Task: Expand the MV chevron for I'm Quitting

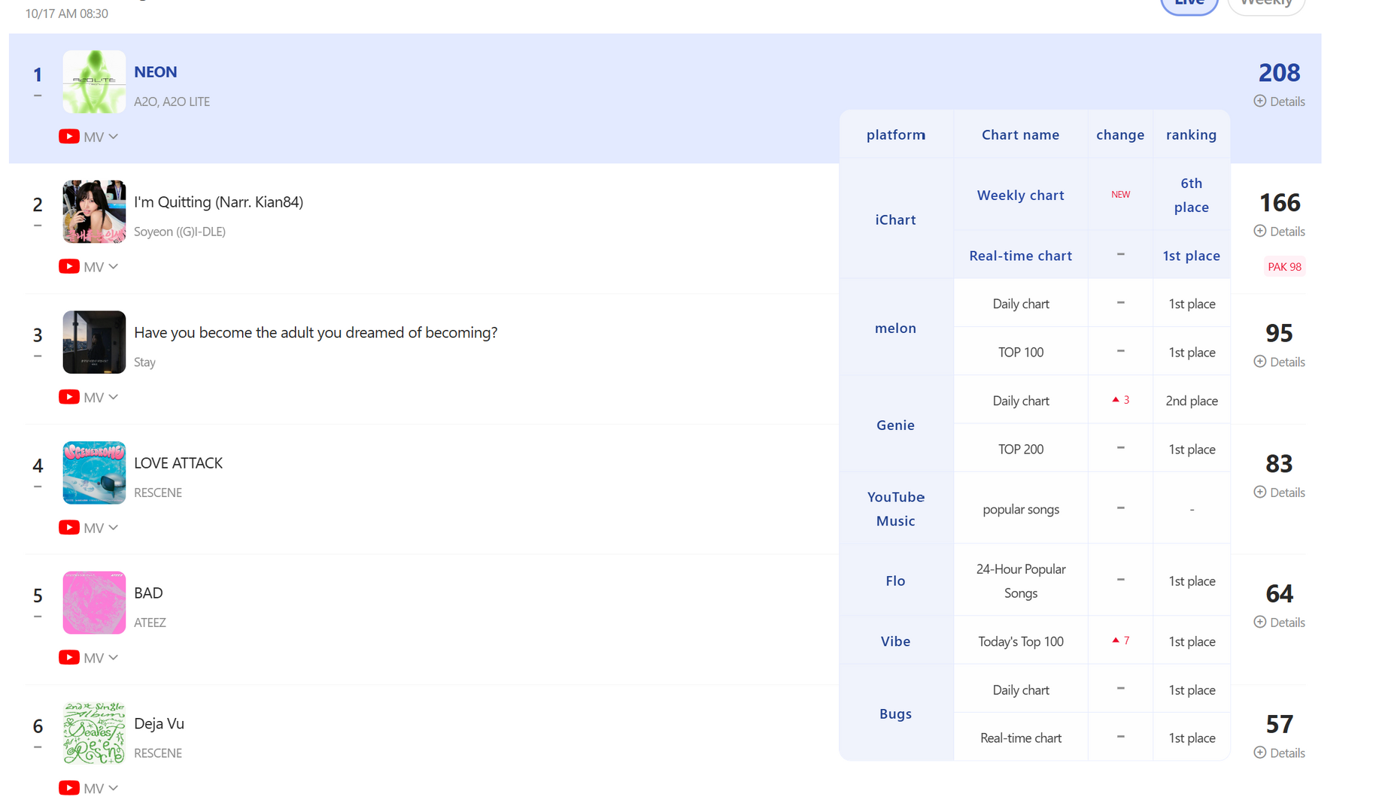Action: (x=114, y=267)
